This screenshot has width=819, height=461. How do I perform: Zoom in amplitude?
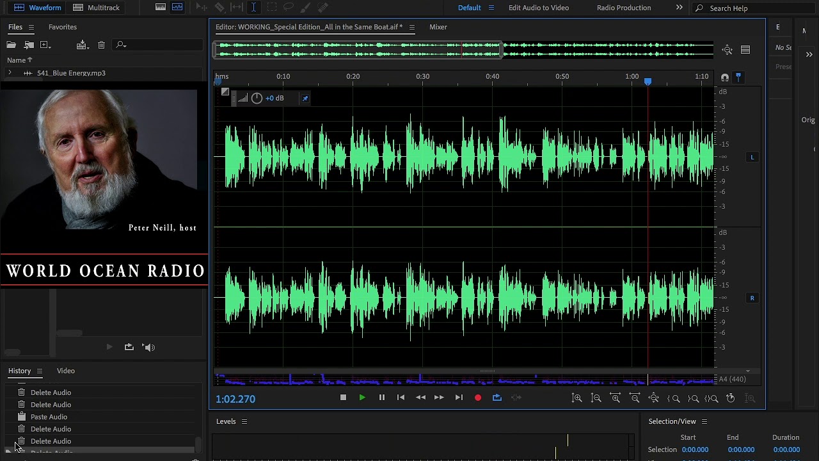(x=577, y=398)
